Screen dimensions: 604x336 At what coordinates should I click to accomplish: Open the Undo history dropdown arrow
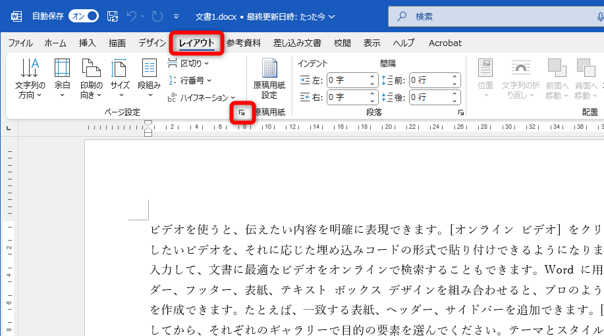[142, 16]
